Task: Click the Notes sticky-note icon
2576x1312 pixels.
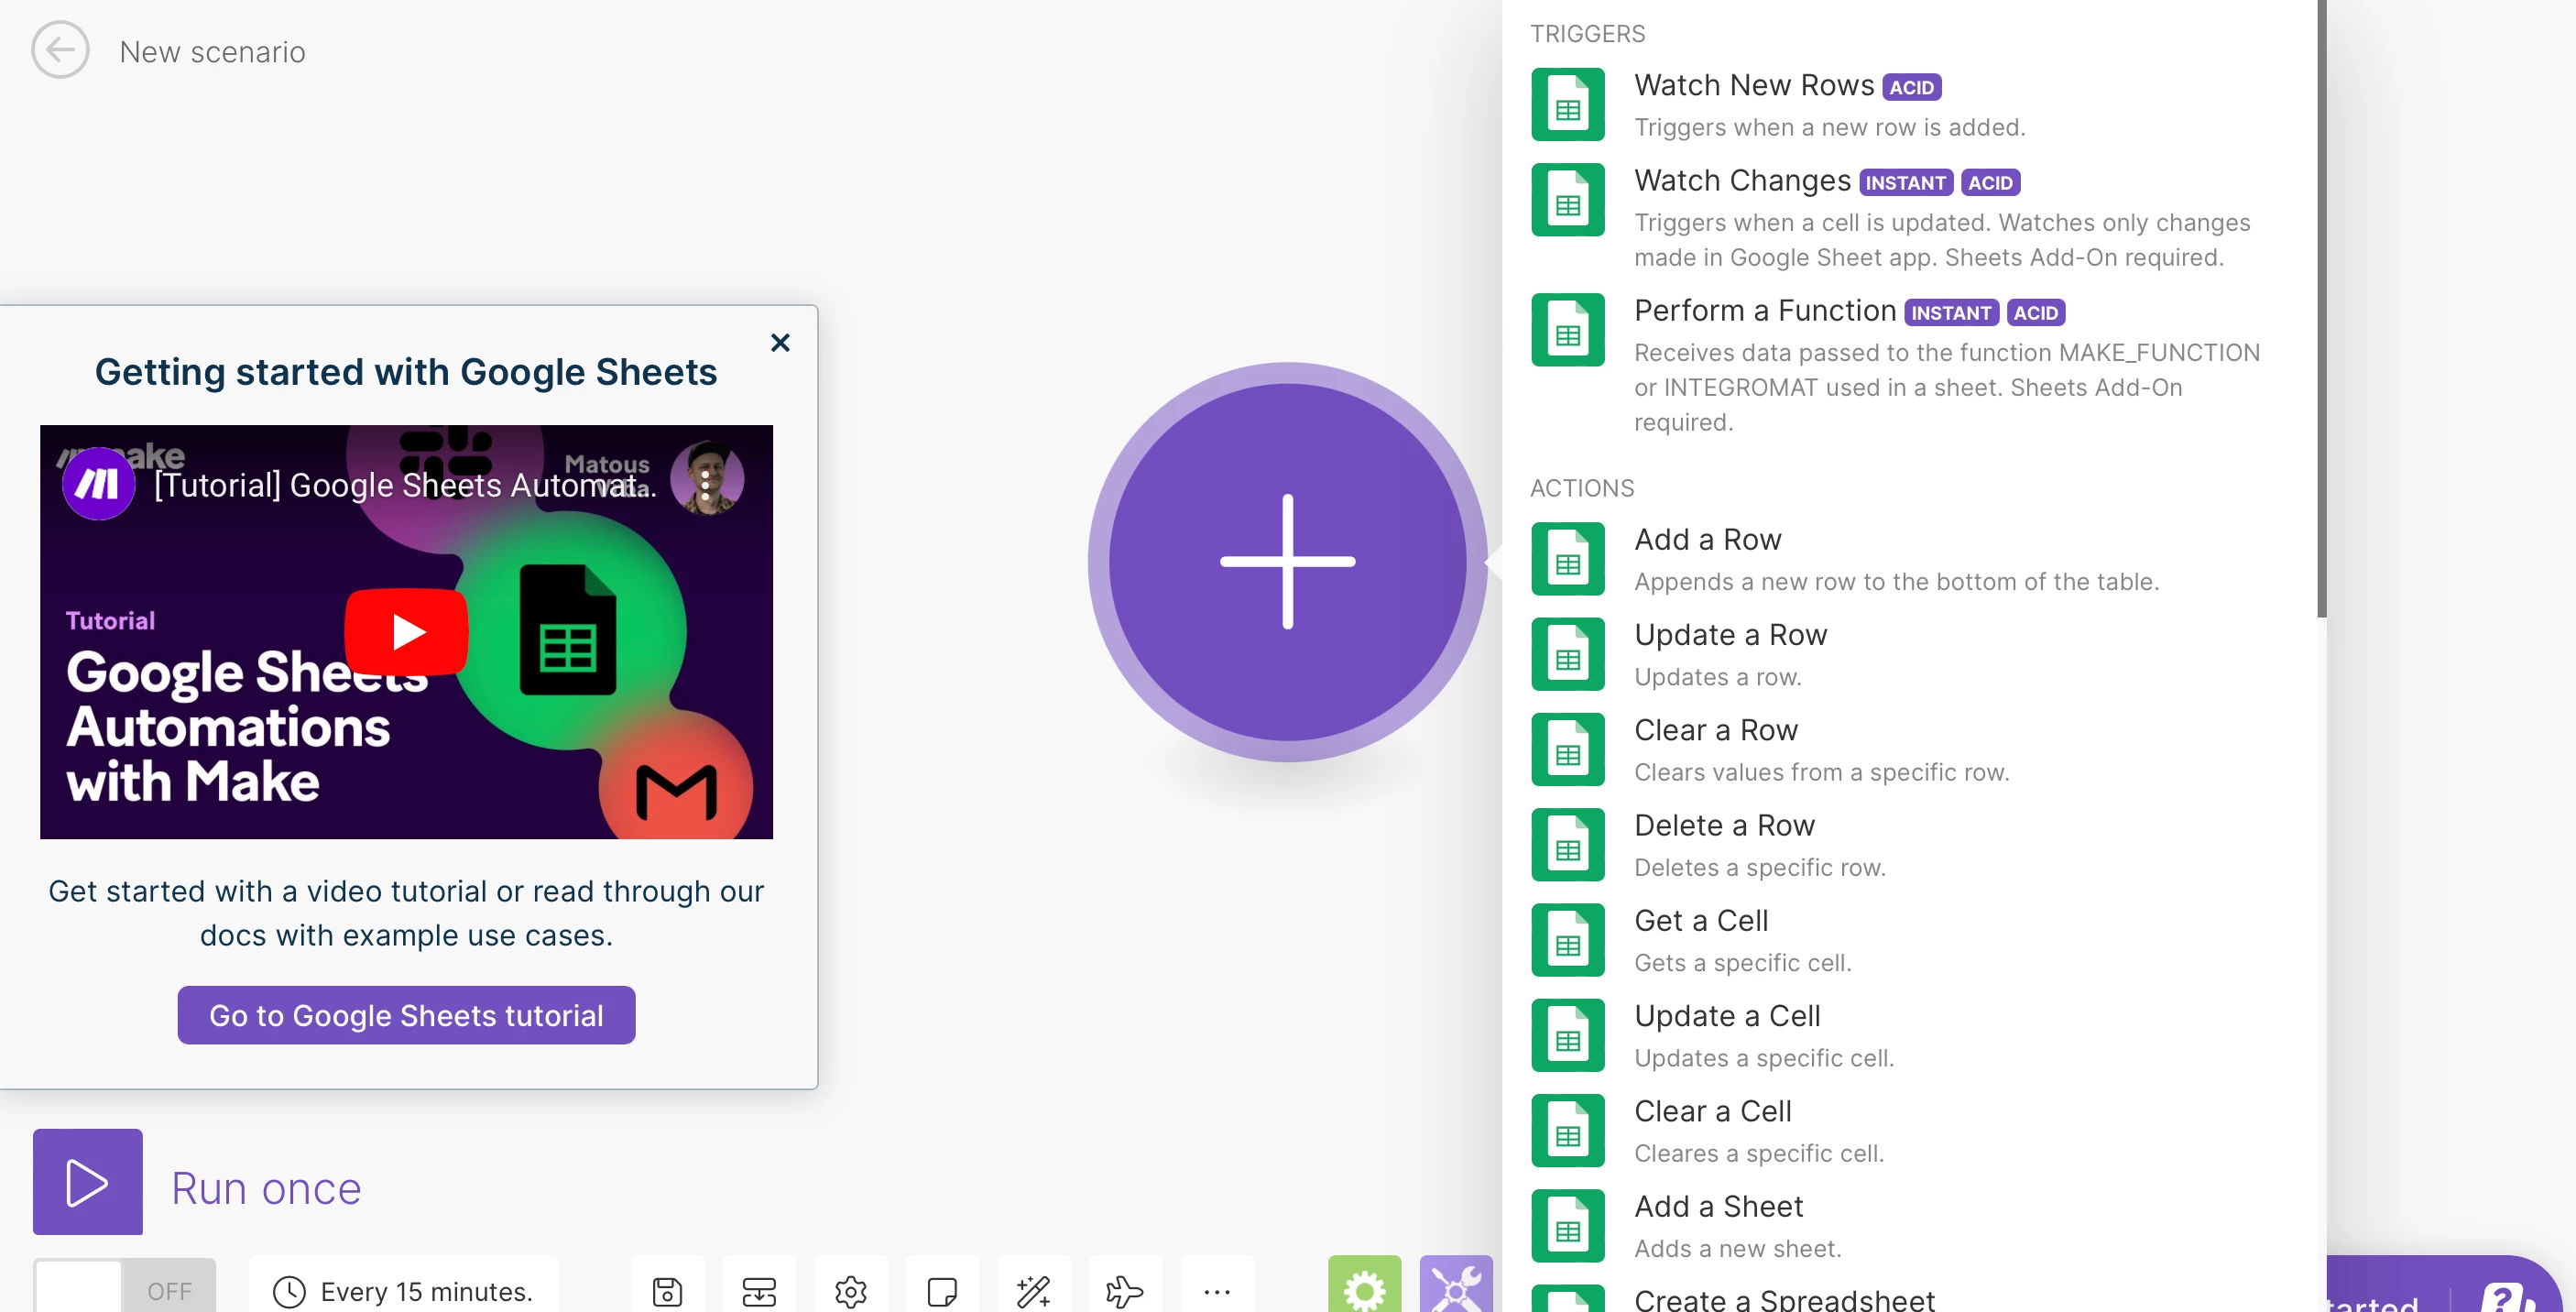Action: point(941,1290)
